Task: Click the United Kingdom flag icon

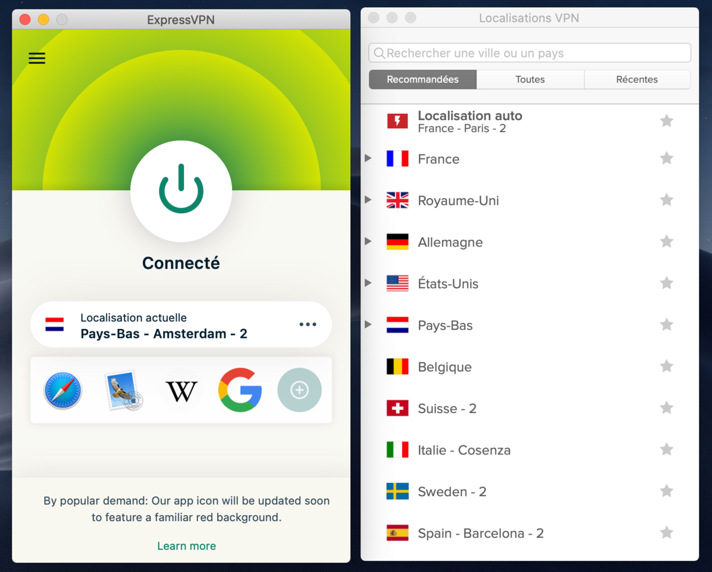Action: tap(398, 200)
